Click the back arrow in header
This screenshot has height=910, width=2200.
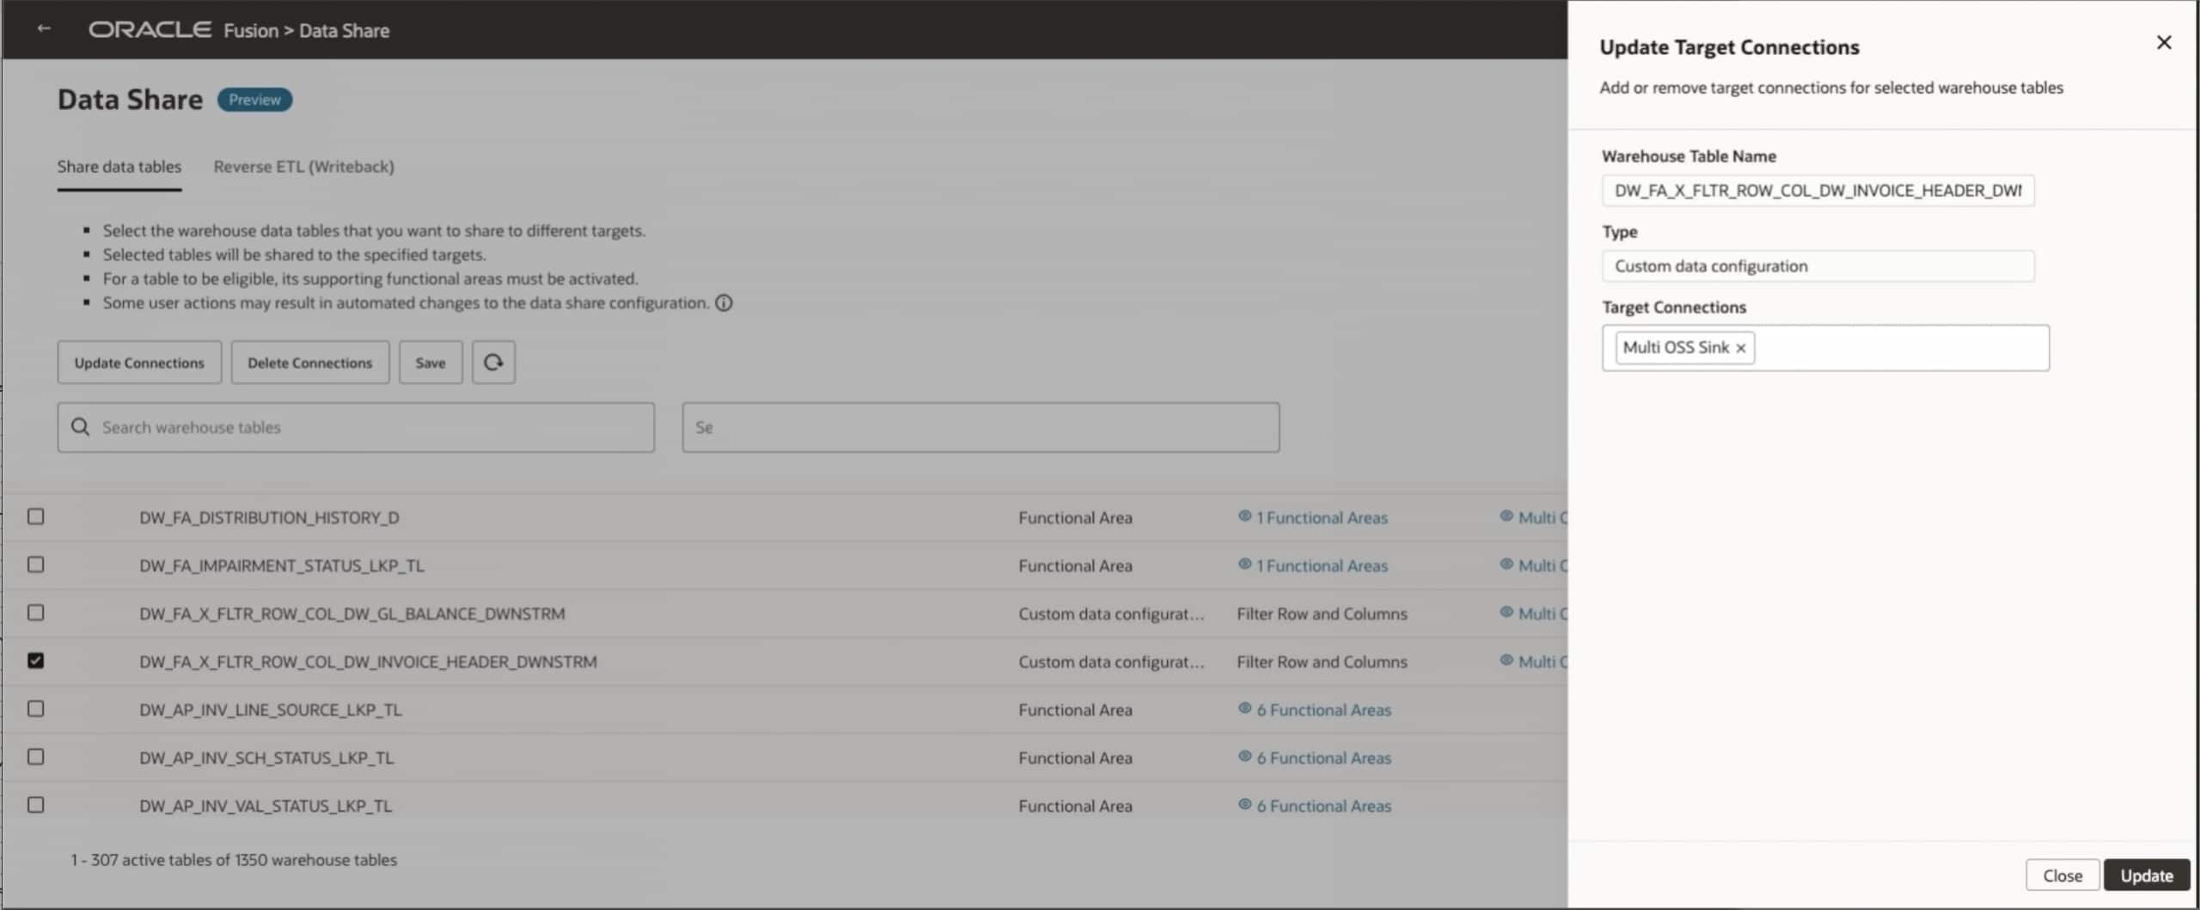click(44, 29)
